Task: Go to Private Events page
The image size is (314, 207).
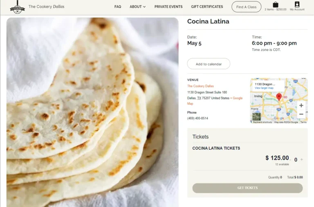Action: tap(168, 7)
